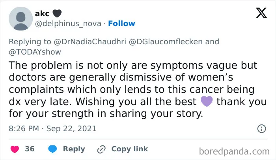Click the Reply text button

coord(74,149)
